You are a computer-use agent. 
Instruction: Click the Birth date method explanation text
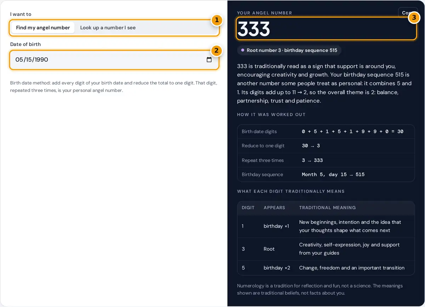114,87
